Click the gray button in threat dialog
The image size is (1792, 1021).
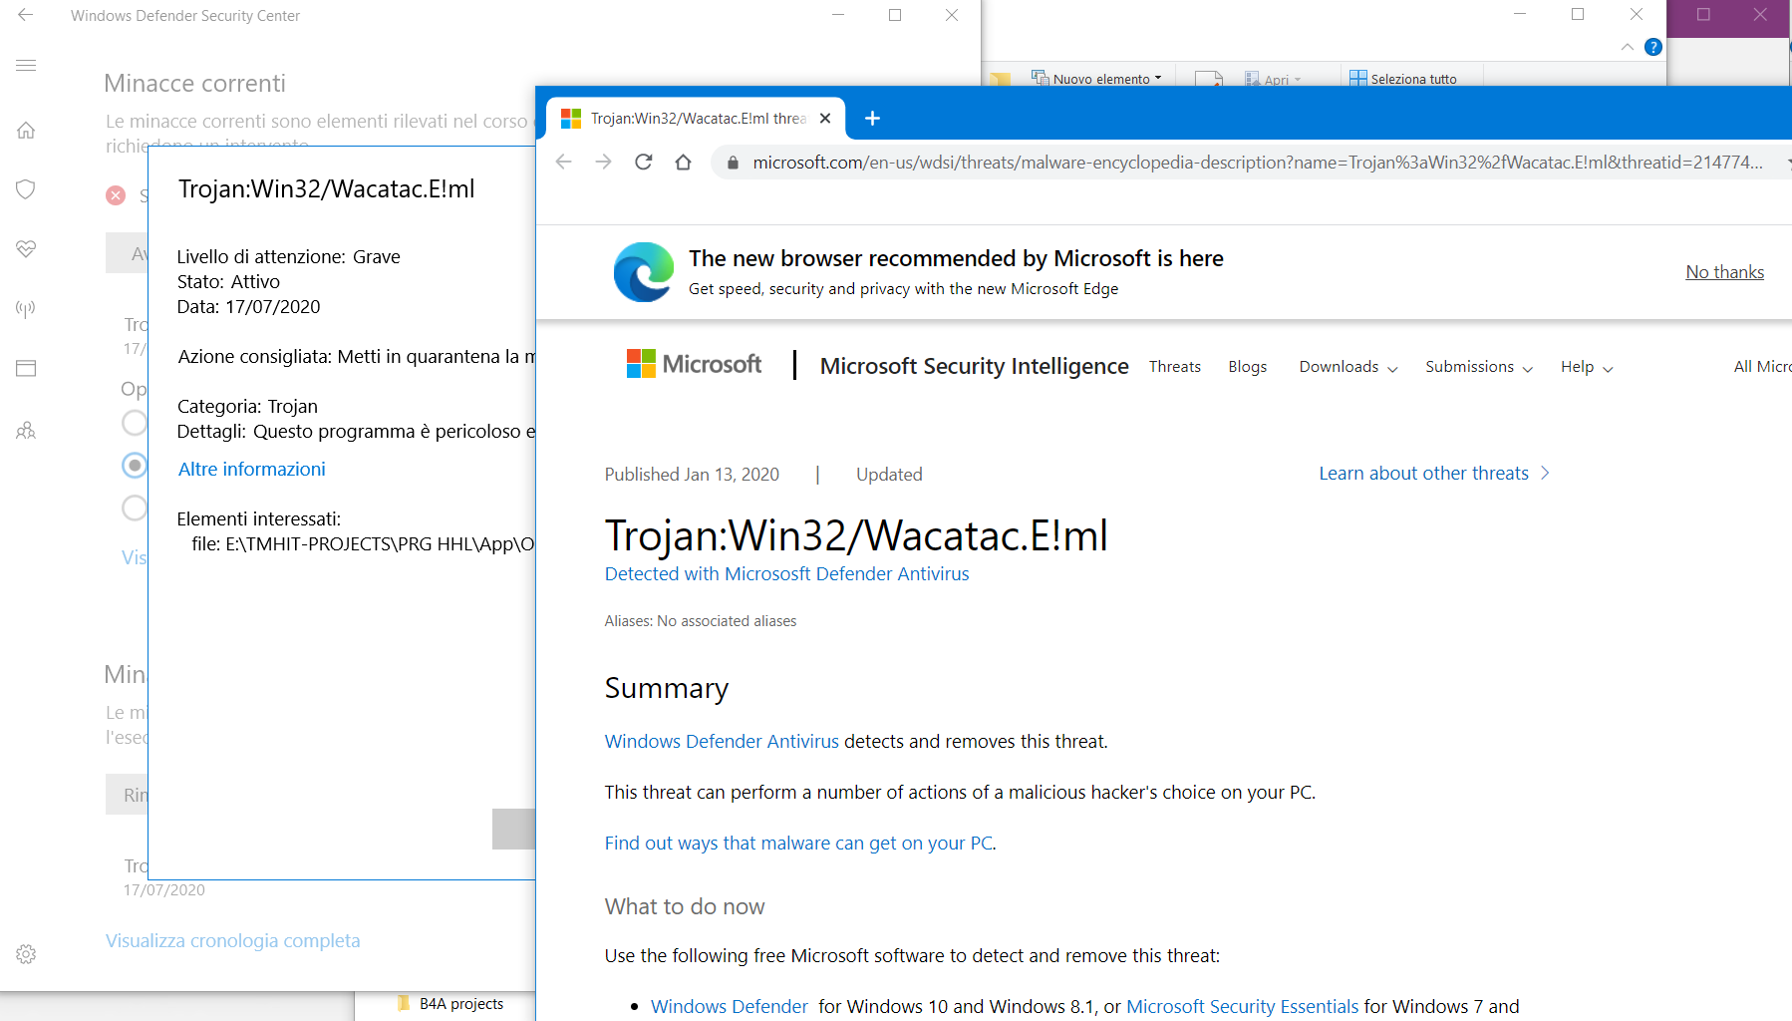[513, 829]
